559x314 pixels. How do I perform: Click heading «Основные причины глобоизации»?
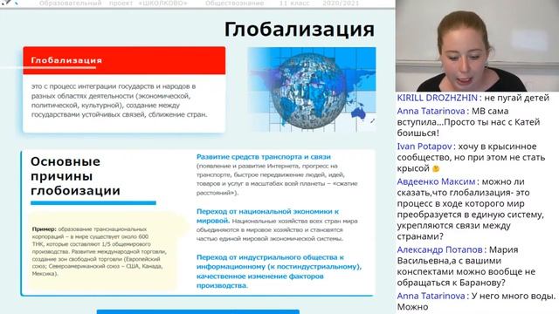[x=75, y=176]
